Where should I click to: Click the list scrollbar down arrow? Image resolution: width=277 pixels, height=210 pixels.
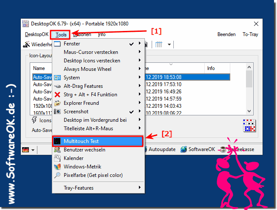pos(249,111)
